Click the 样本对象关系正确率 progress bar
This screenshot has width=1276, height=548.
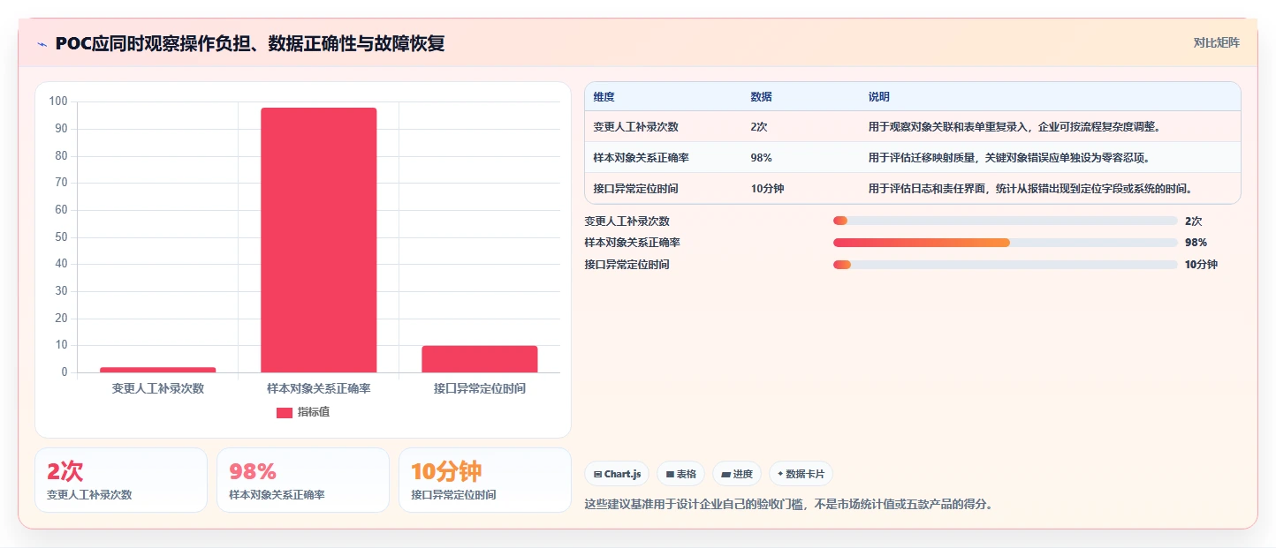(x=1005, y=243)
